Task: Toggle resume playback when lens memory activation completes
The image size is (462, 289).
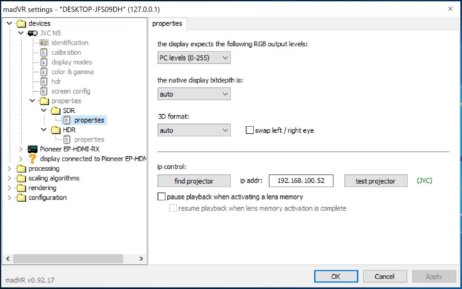Action: pos(173,208)
